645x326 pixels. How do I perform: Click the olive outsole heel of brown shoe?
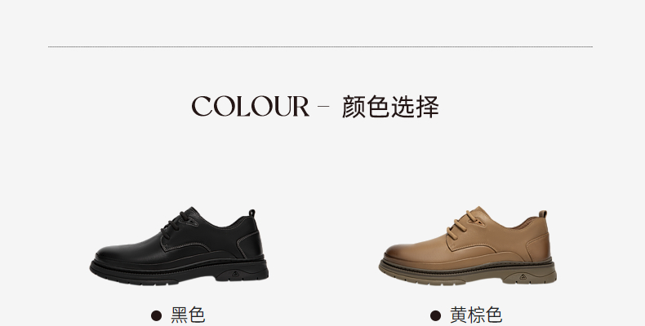pos(530,277)
